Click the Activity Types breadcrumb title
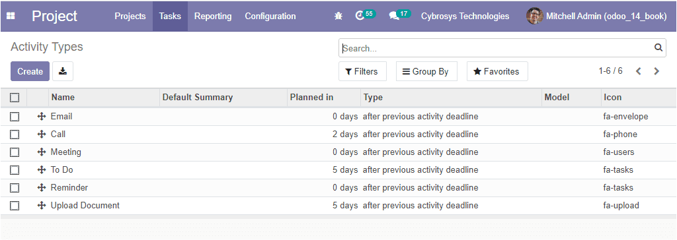 pos(47,47)
